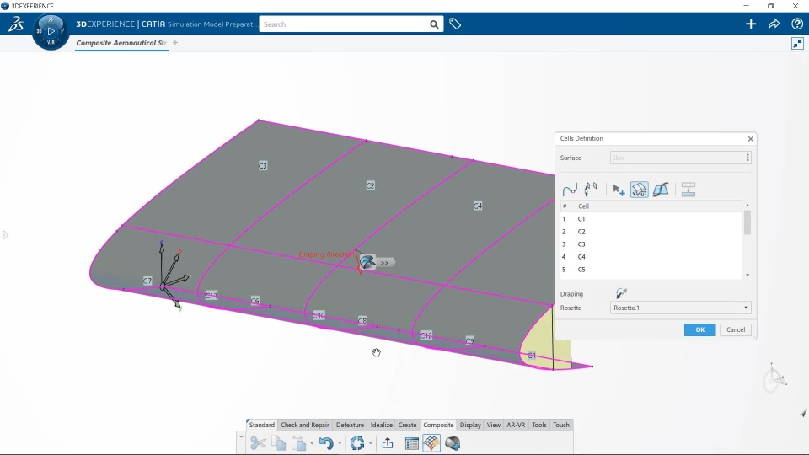Switch to the AR-VR tab

tap(516, 425)
